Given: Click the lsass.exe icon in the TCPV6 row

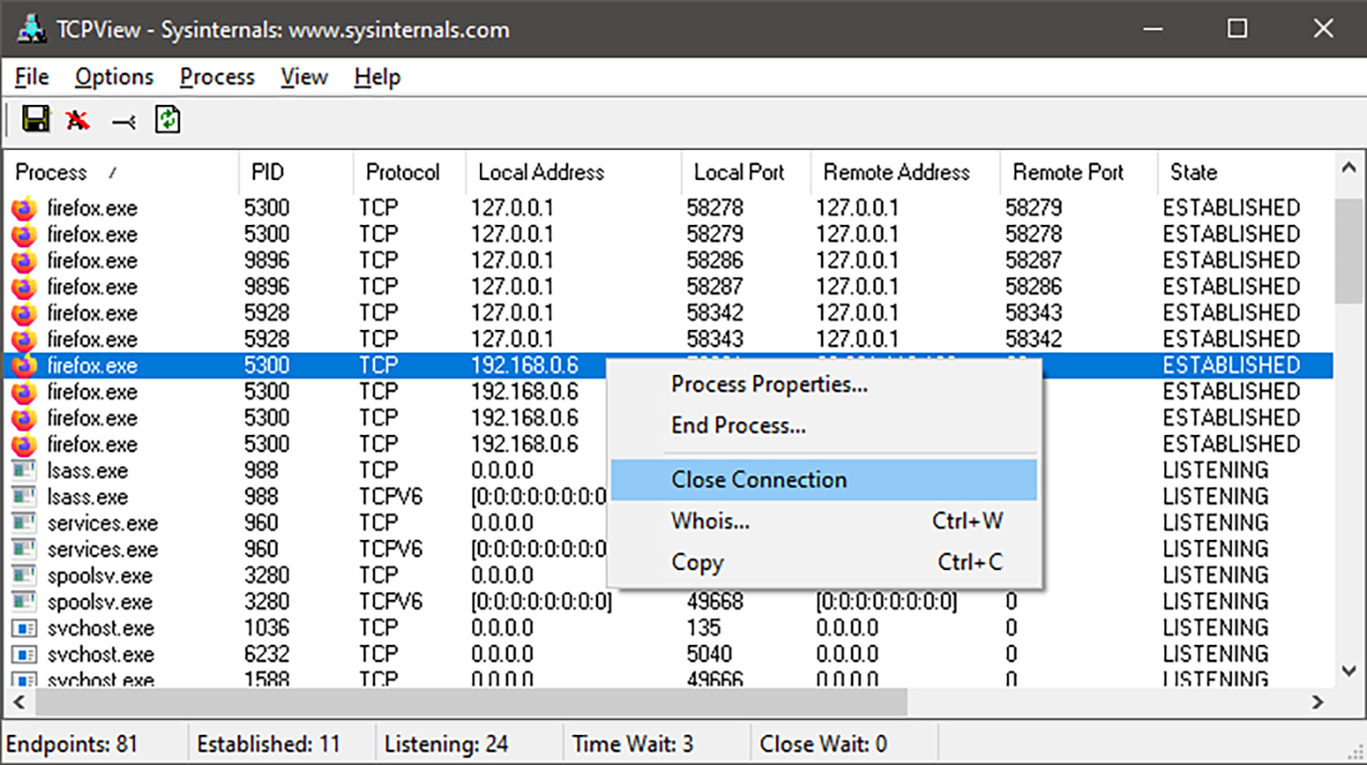Looking at the screenshot, I should (24, 497).
